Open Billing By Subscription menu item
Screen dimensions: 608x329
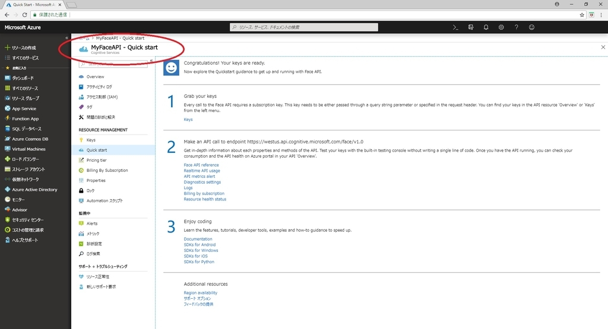[107, 170]
